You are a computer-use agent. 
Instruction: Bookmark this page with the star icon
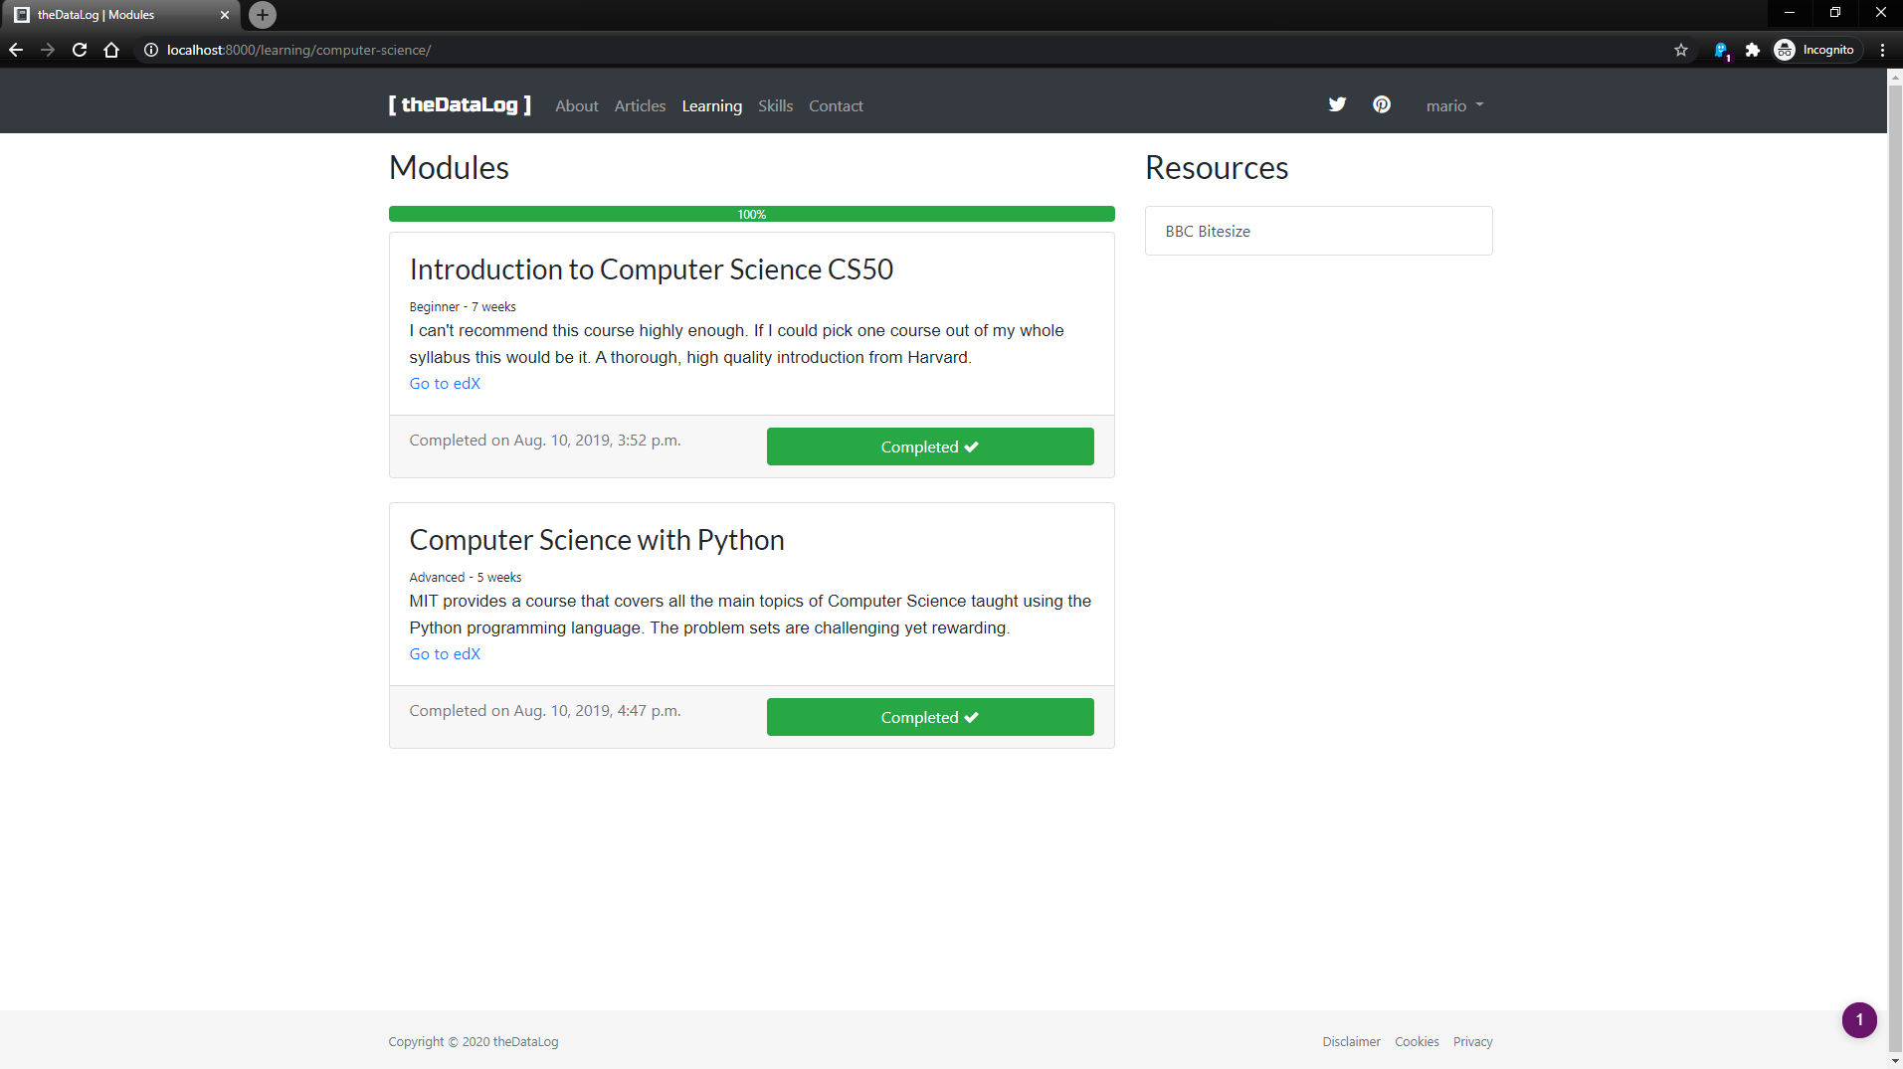pos(1681,50)
